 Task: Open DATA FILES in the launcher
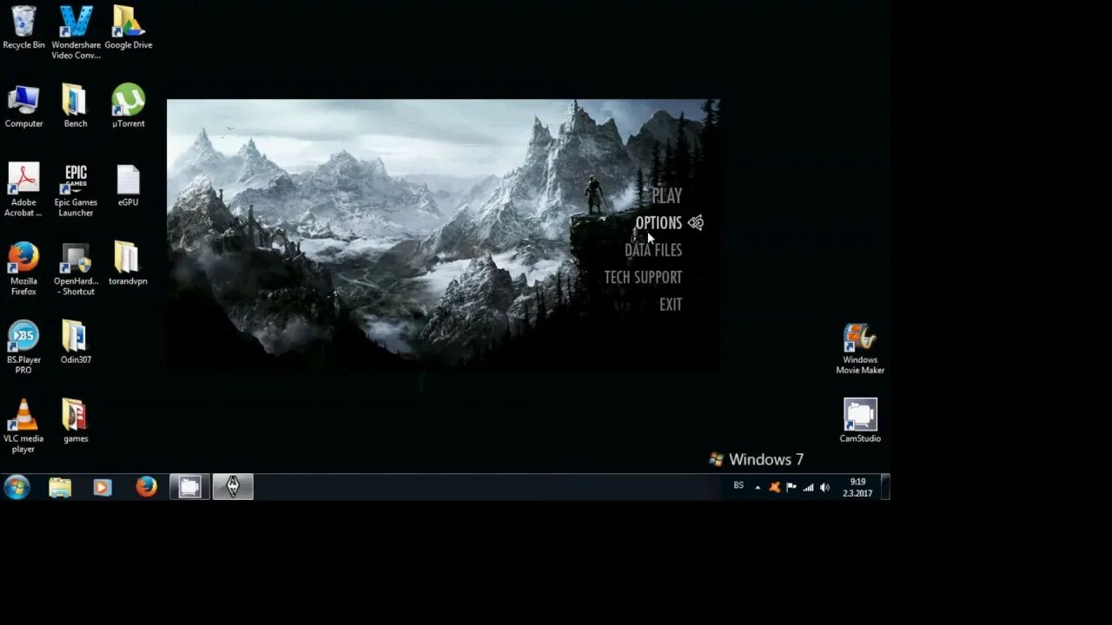(653, 250)
